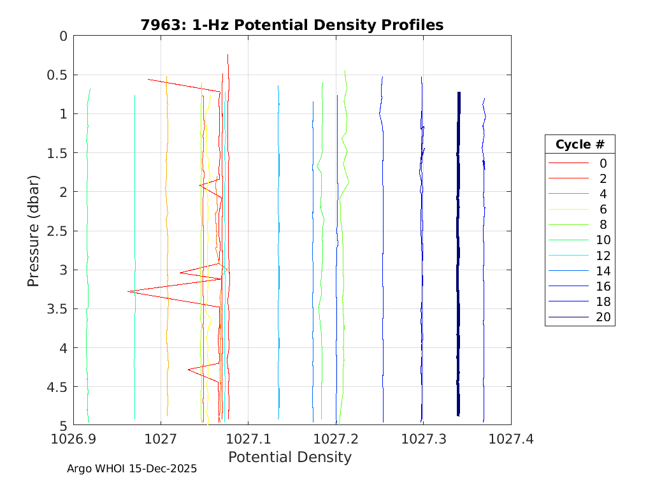
Task: Click the 'Cycle #' legend title
Action: [579, 144]
